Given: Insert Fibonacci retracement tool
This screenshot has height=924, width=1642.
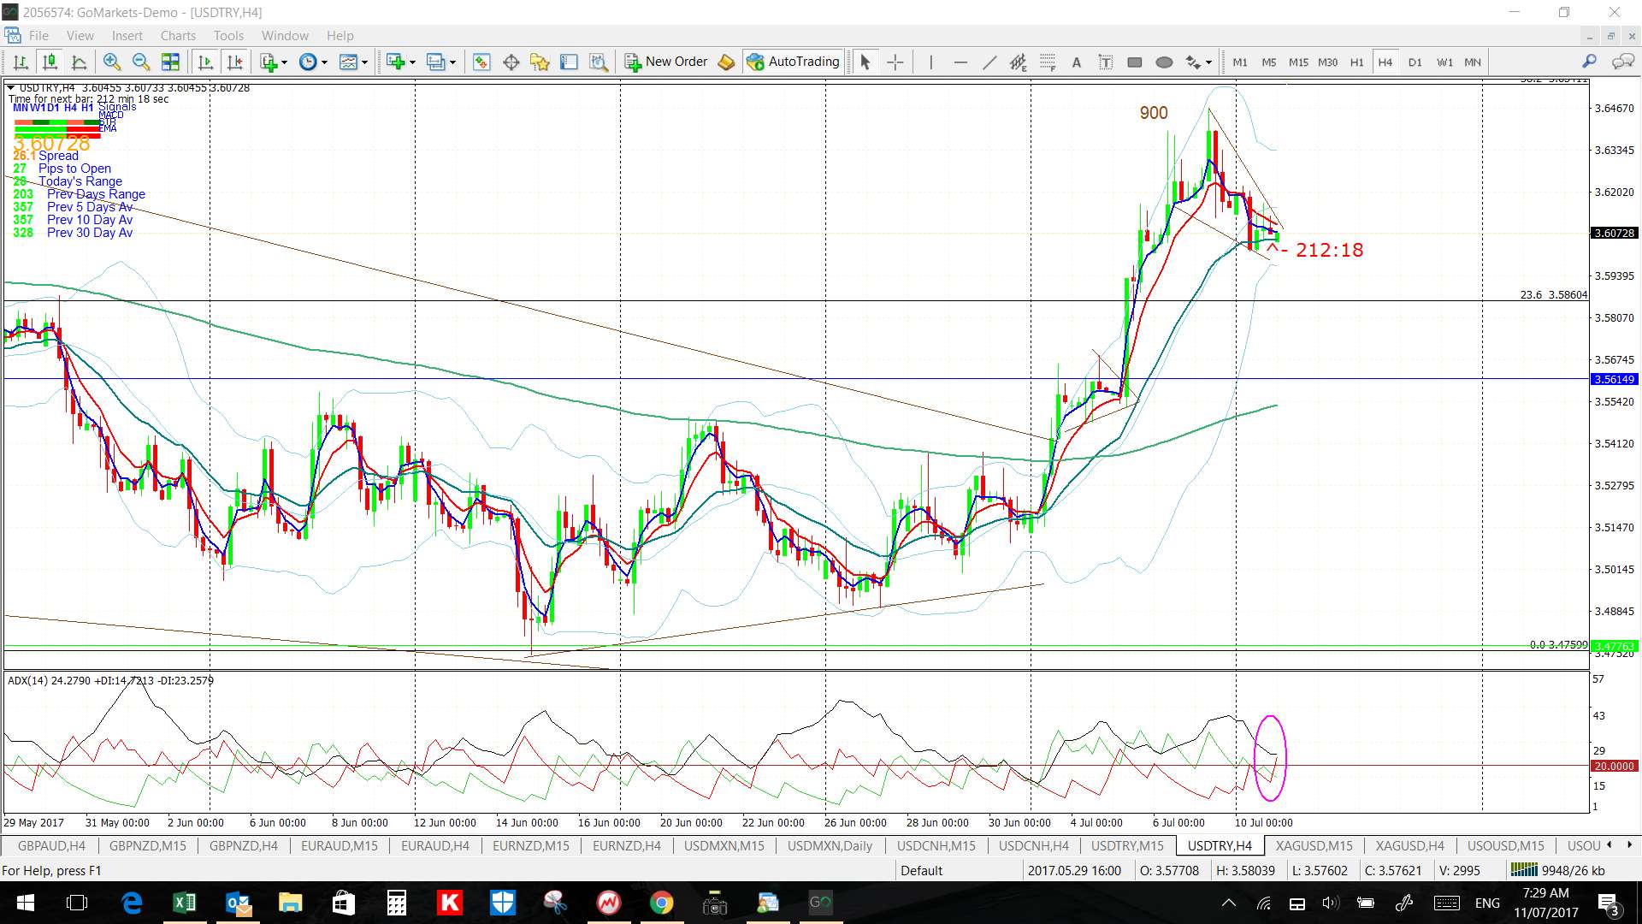Looking at the screenshot, I should click(x=1048, y=62).
